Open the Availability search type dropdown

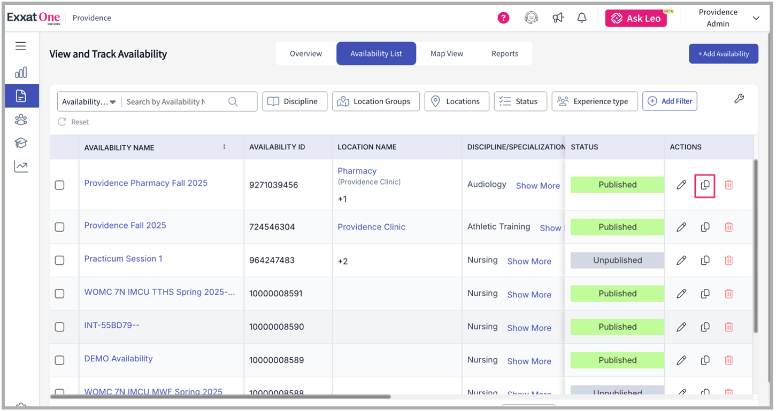pos(89,101)
